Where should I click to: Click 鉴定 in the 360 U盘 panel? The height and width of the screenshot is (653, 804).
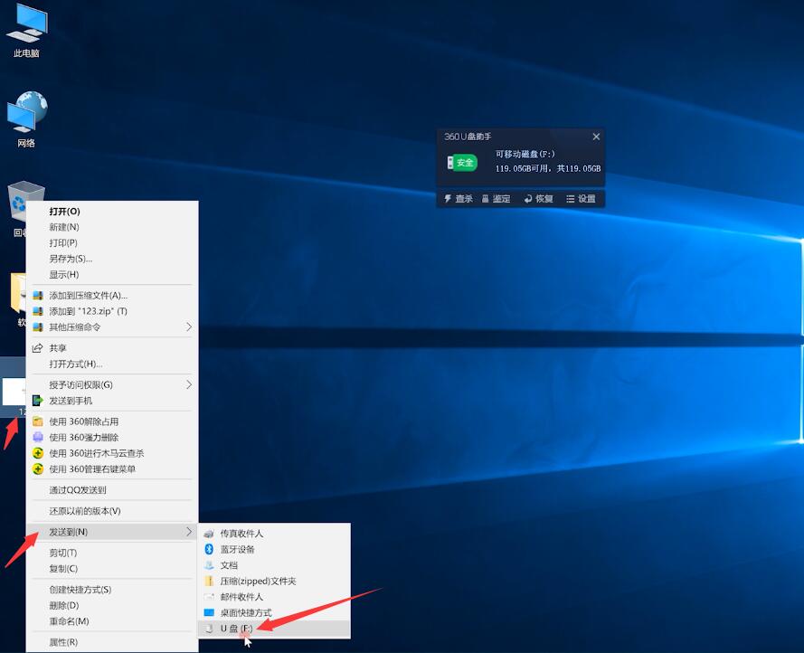coord(496,198)
